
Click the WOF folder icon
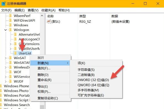pyautogui.click(x=10, y=72)
